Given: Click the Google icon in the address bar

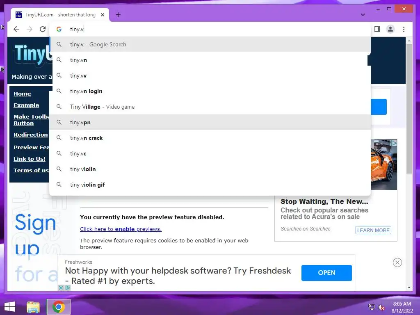Looking at the screenshot, I should click(x=59, y=29).
